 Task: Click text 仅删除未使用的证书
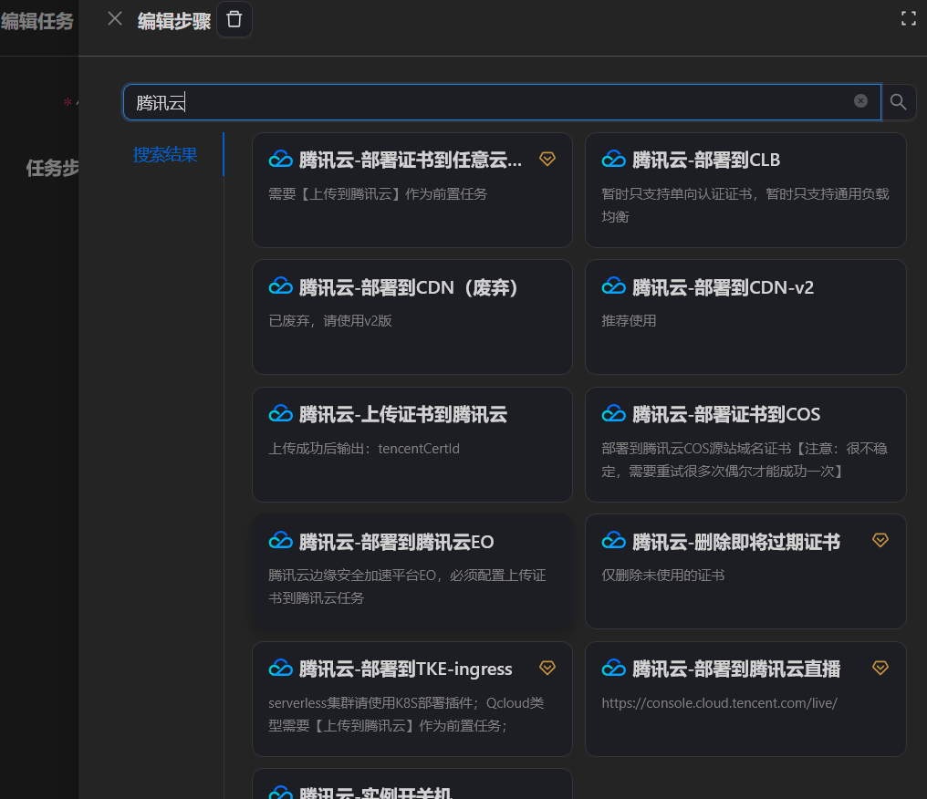(x=662, y=576)
